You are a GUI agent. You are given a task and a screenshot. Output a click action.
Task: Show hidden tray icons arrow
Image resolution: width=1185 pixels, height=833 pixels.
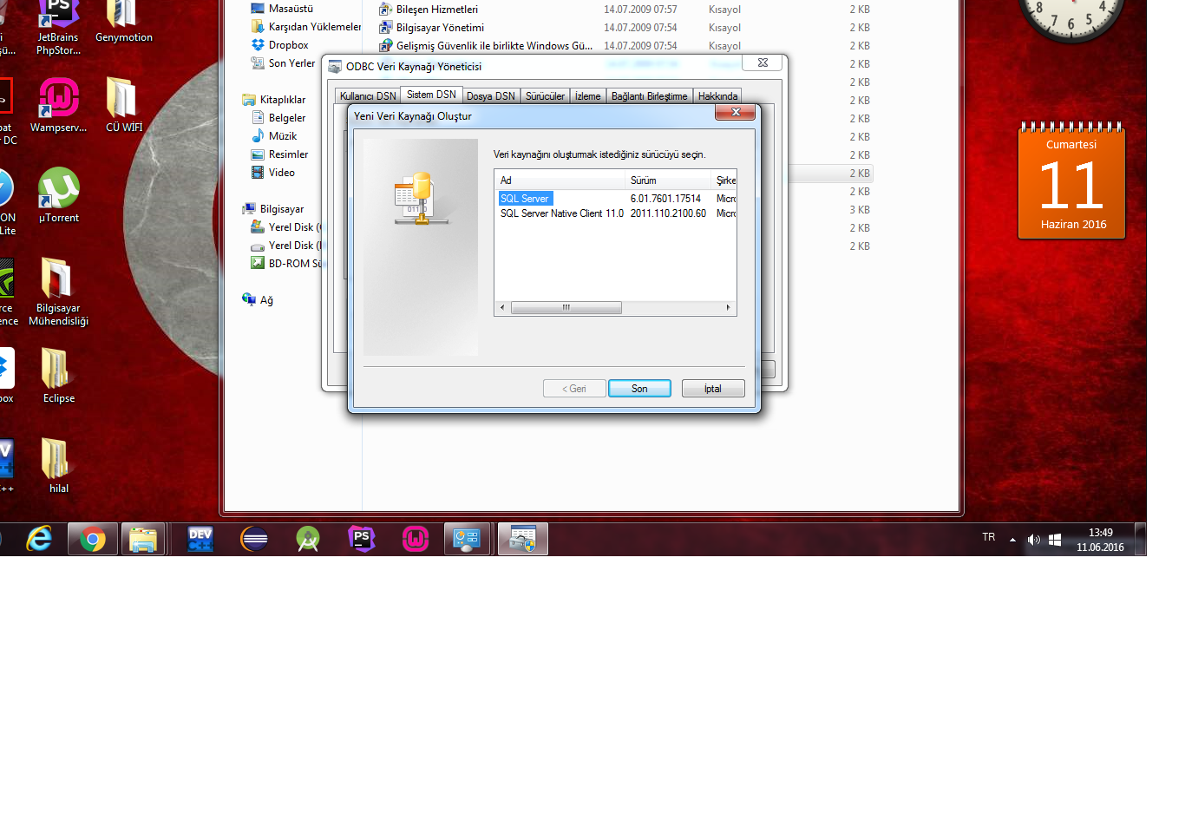(1012, 540)
